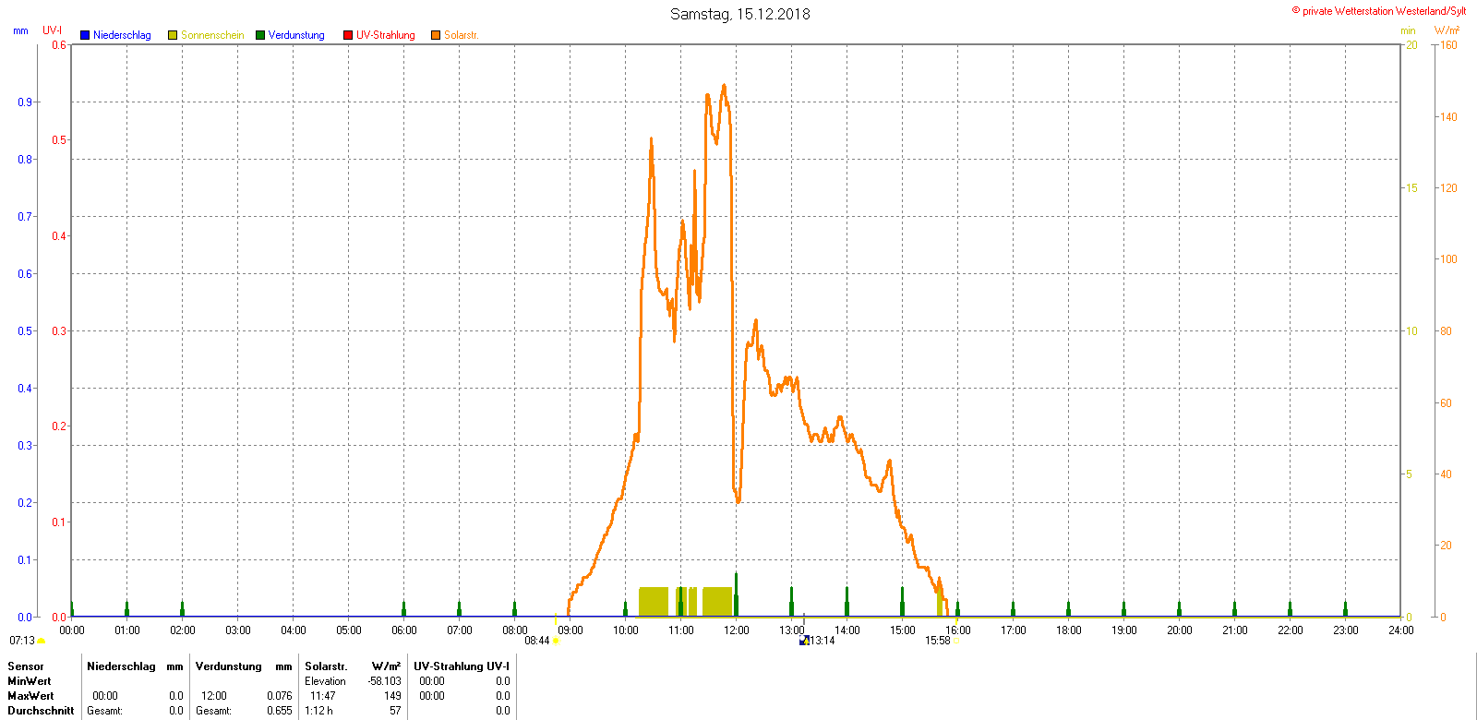This screenshot has width=1477, height=720.
Task: Select the Solarstr. legend label
Action: tap(461, 35)
